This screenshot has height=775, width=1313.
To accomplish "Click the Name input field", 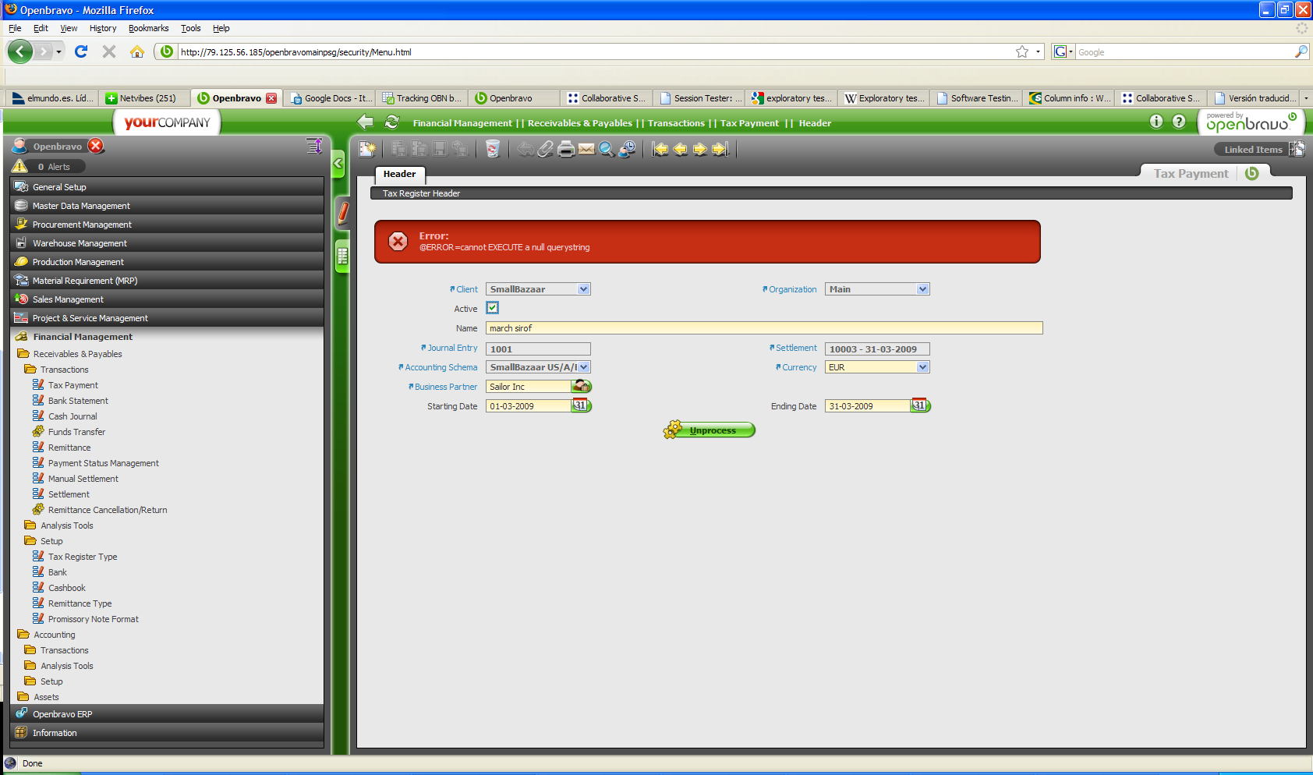I will 763,328.
